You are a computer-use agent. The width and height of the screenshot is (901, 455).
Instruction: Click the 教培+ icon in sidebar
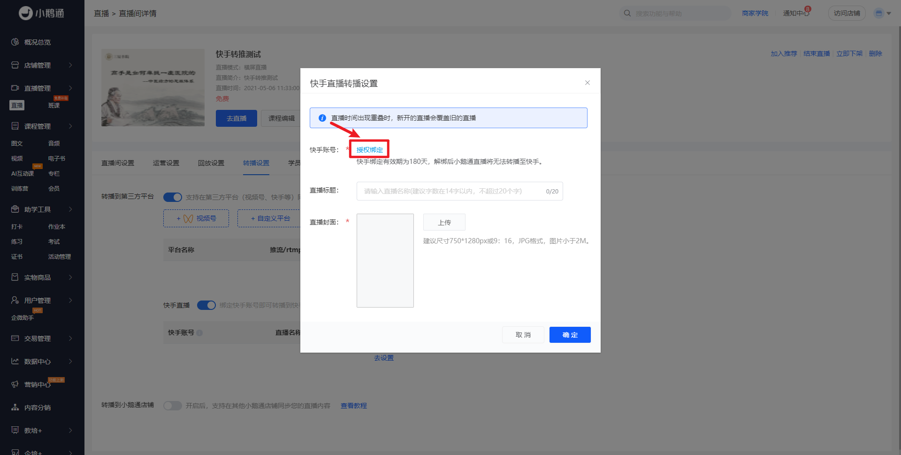(x=15, y=431)
